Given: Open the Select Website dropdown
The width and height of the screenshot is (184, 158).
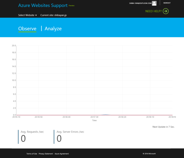Looking at the screenshot, I should (x=28, y=15).
